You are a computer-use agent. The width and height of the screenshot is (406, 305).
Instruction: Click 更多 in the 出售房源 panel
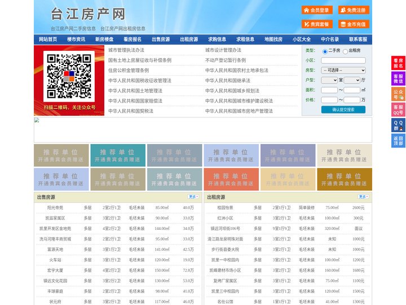tap(193, 197)
